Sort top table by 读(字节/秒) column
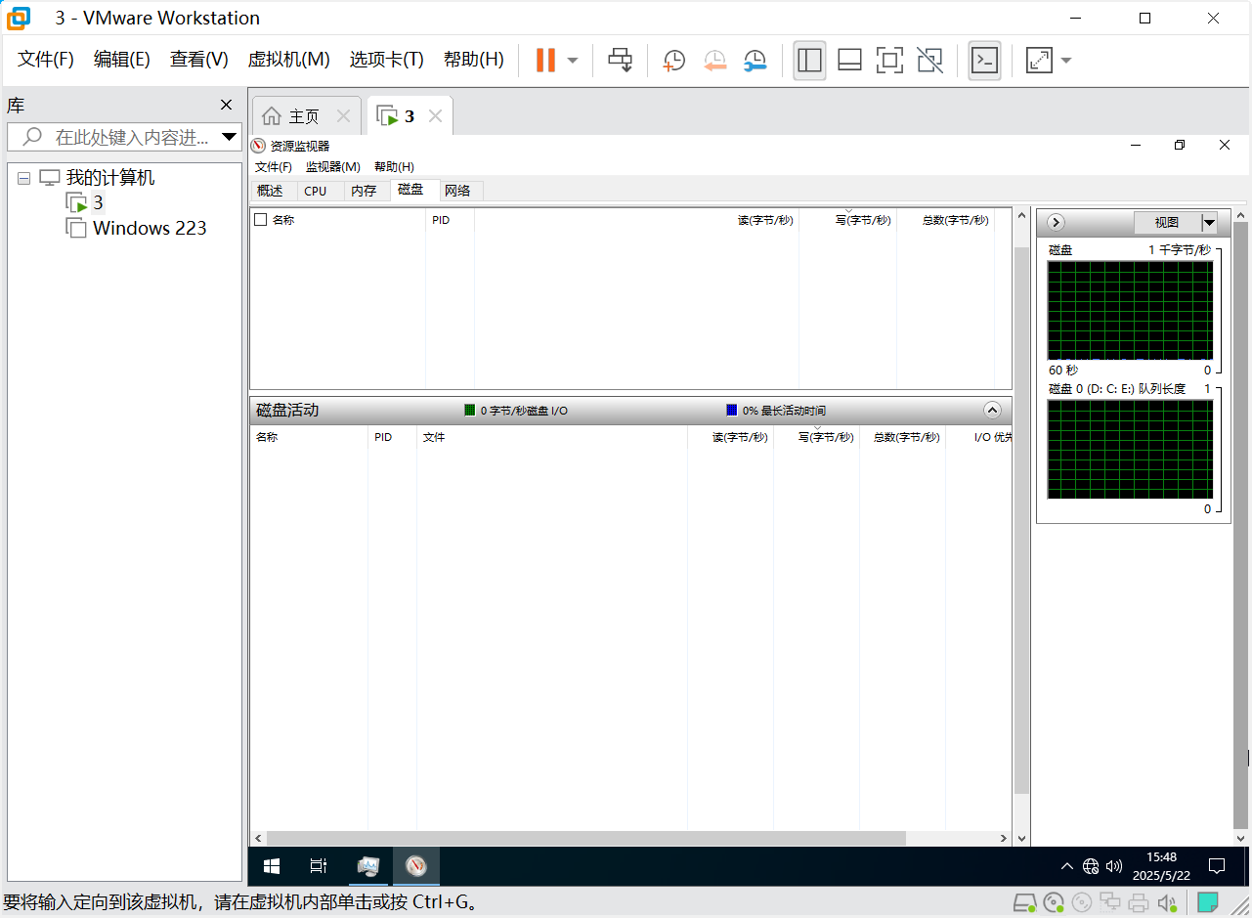Screen dimensions: 1252x918 click(765, 220)
